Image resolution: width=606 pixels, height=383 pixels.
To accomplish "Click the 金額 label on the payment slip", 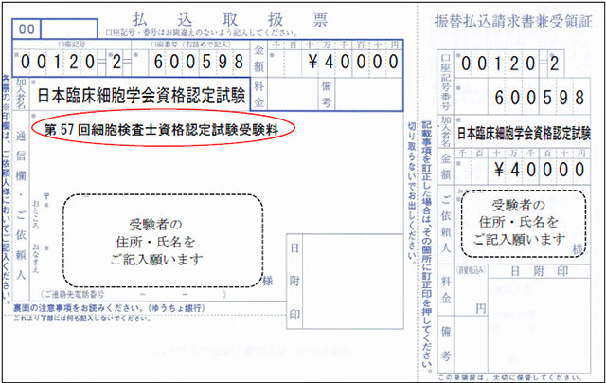I will tap(258, 58).
